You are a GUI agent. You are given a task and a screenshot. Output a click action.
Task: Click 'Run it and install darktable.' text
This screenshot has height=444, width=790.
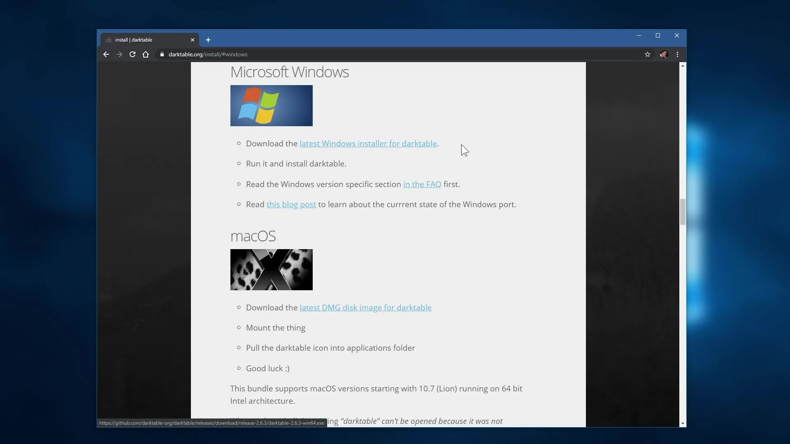[x=296, y=164]
